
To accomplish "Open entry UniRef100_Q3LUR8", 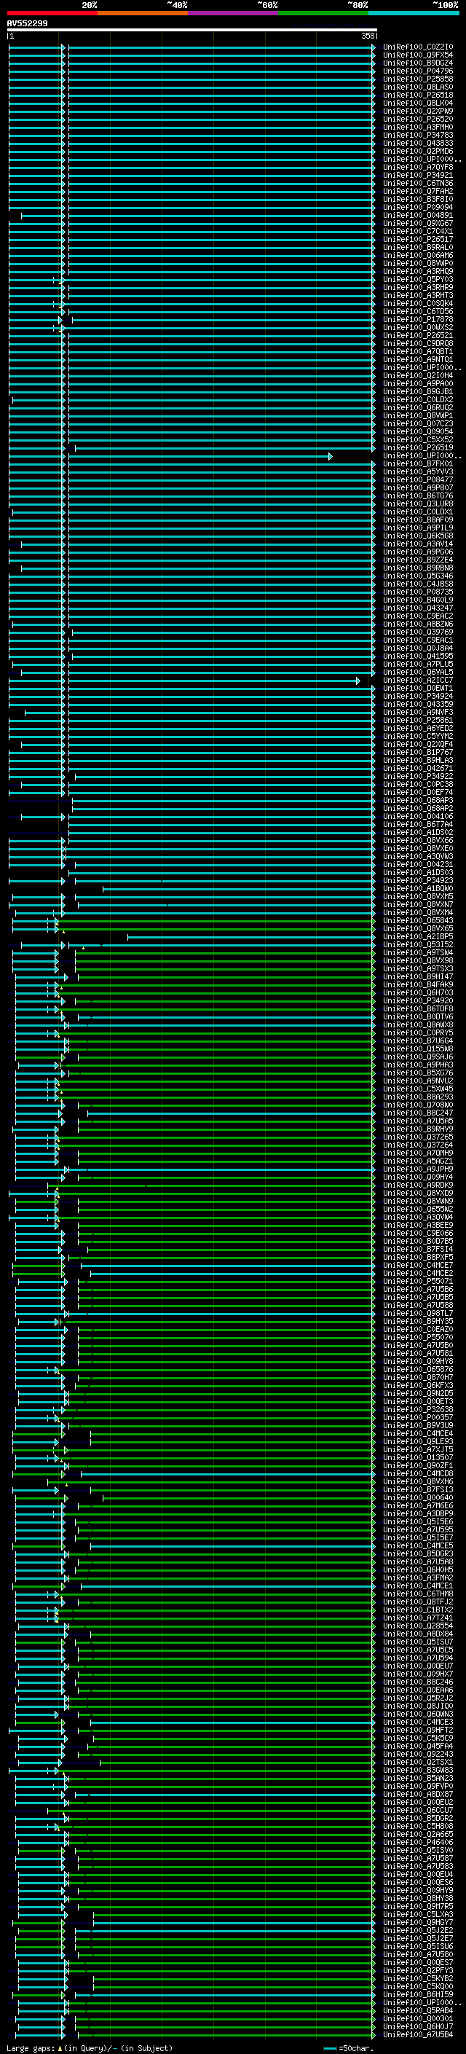I will [418, 504].
